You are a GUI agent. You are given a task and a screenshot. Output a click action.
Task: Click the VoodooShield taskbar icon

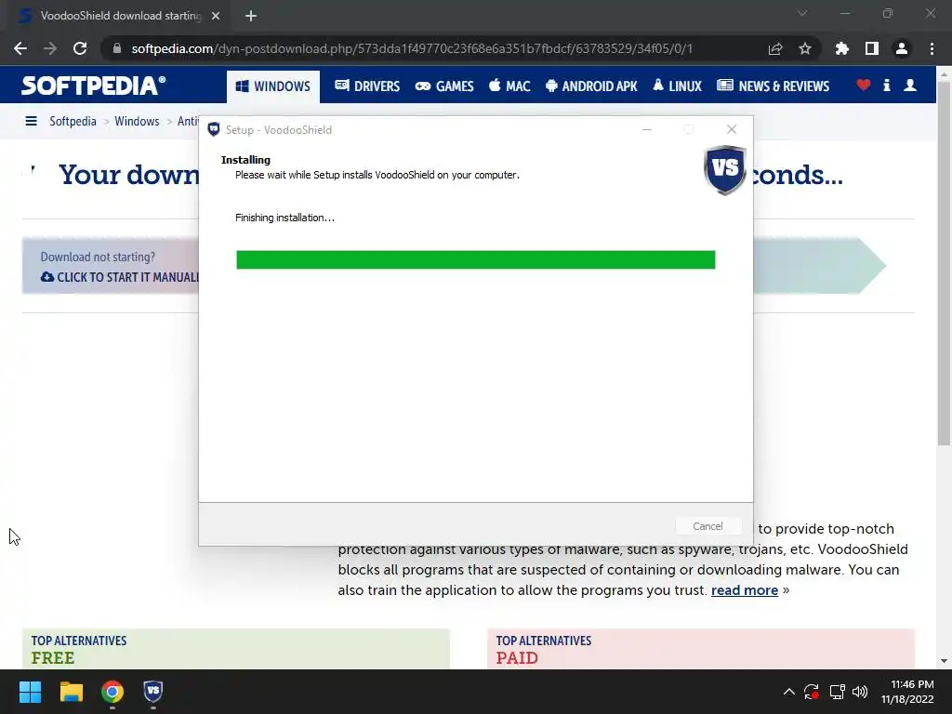153,691
